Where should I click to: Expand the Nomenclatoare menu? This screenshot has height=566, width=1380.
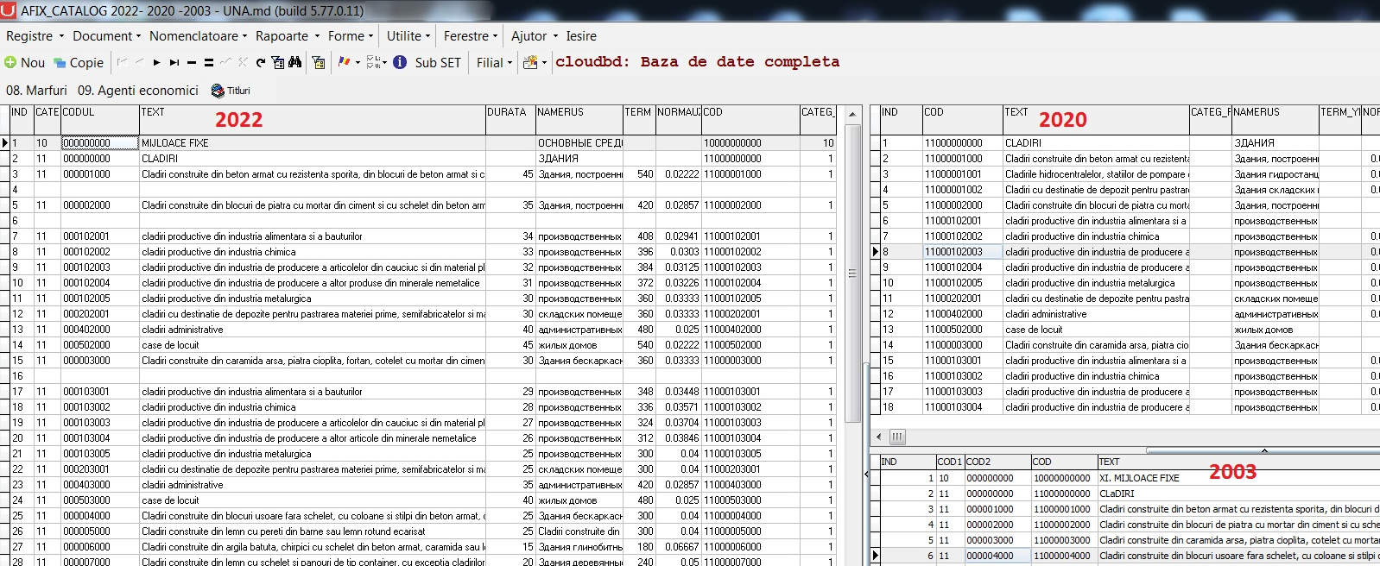point(199,36)
